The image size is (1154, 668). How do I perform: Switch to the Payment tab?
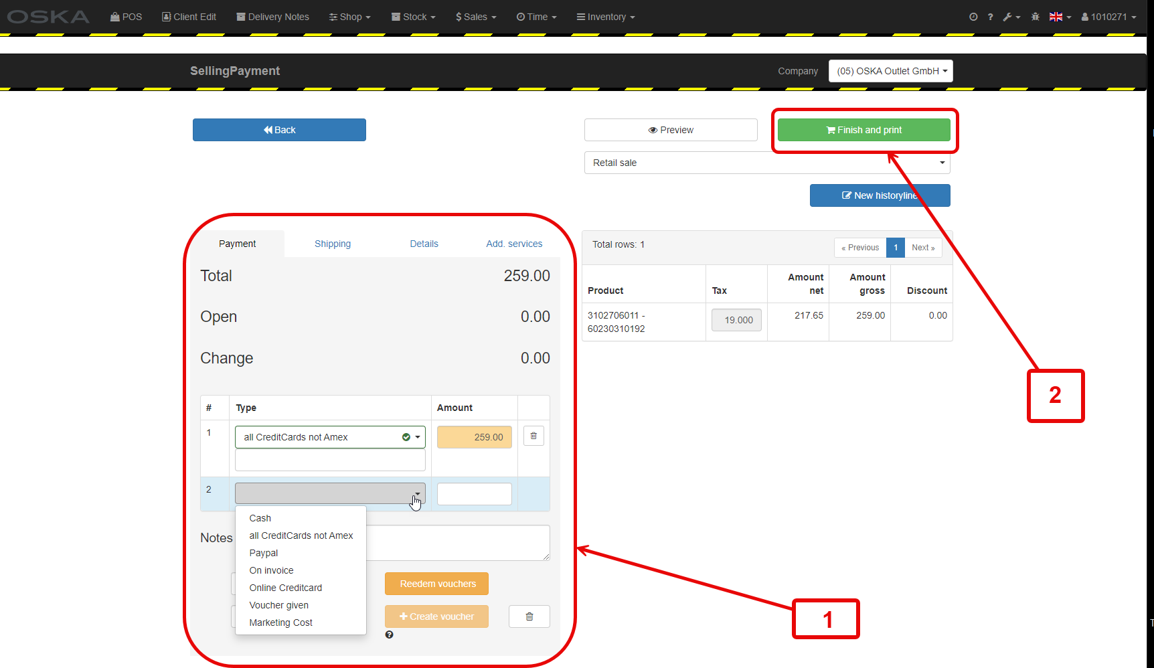238,244
